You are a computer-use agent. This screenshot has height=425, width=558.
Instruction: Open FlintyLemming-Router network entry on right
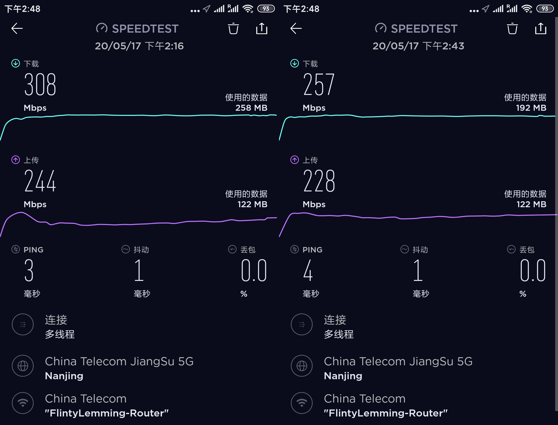tap(385, 413)
